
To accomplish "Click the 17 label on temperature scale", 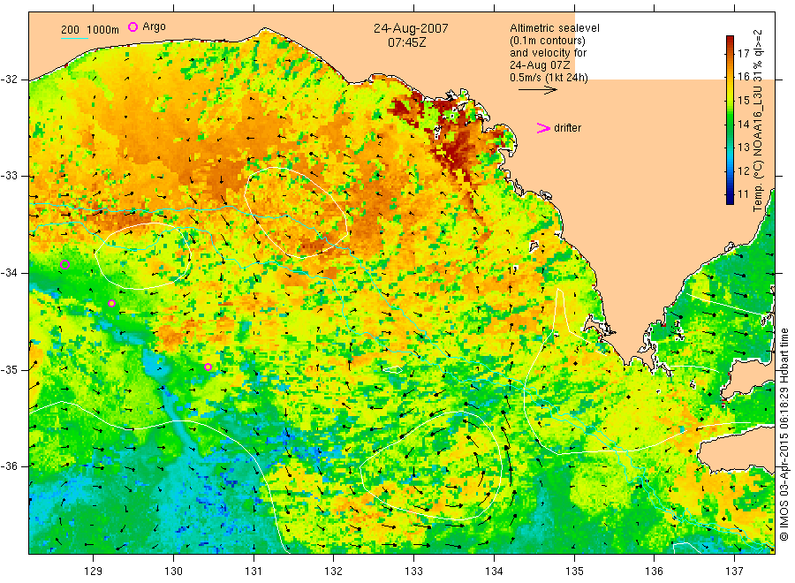I will [743, 53].
